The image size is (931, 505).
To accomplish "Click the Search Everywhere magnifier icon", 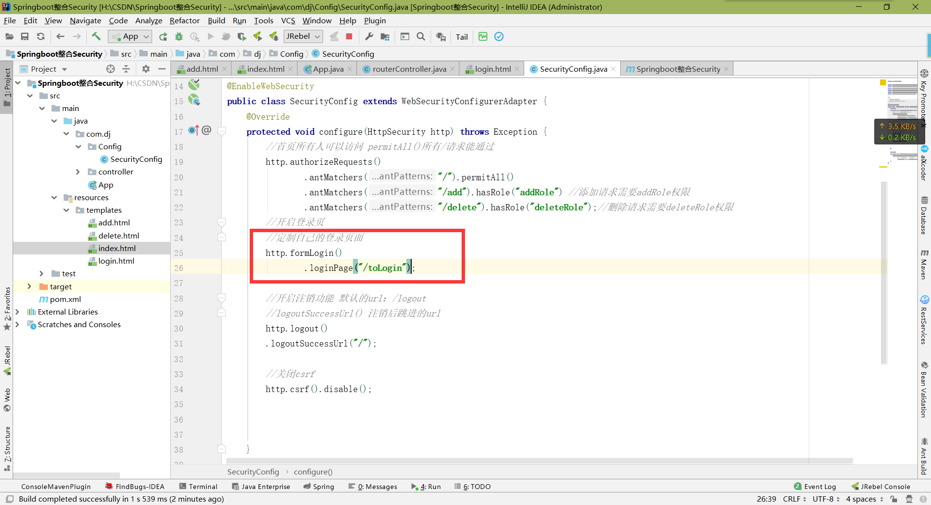I will tap(421, 36).
